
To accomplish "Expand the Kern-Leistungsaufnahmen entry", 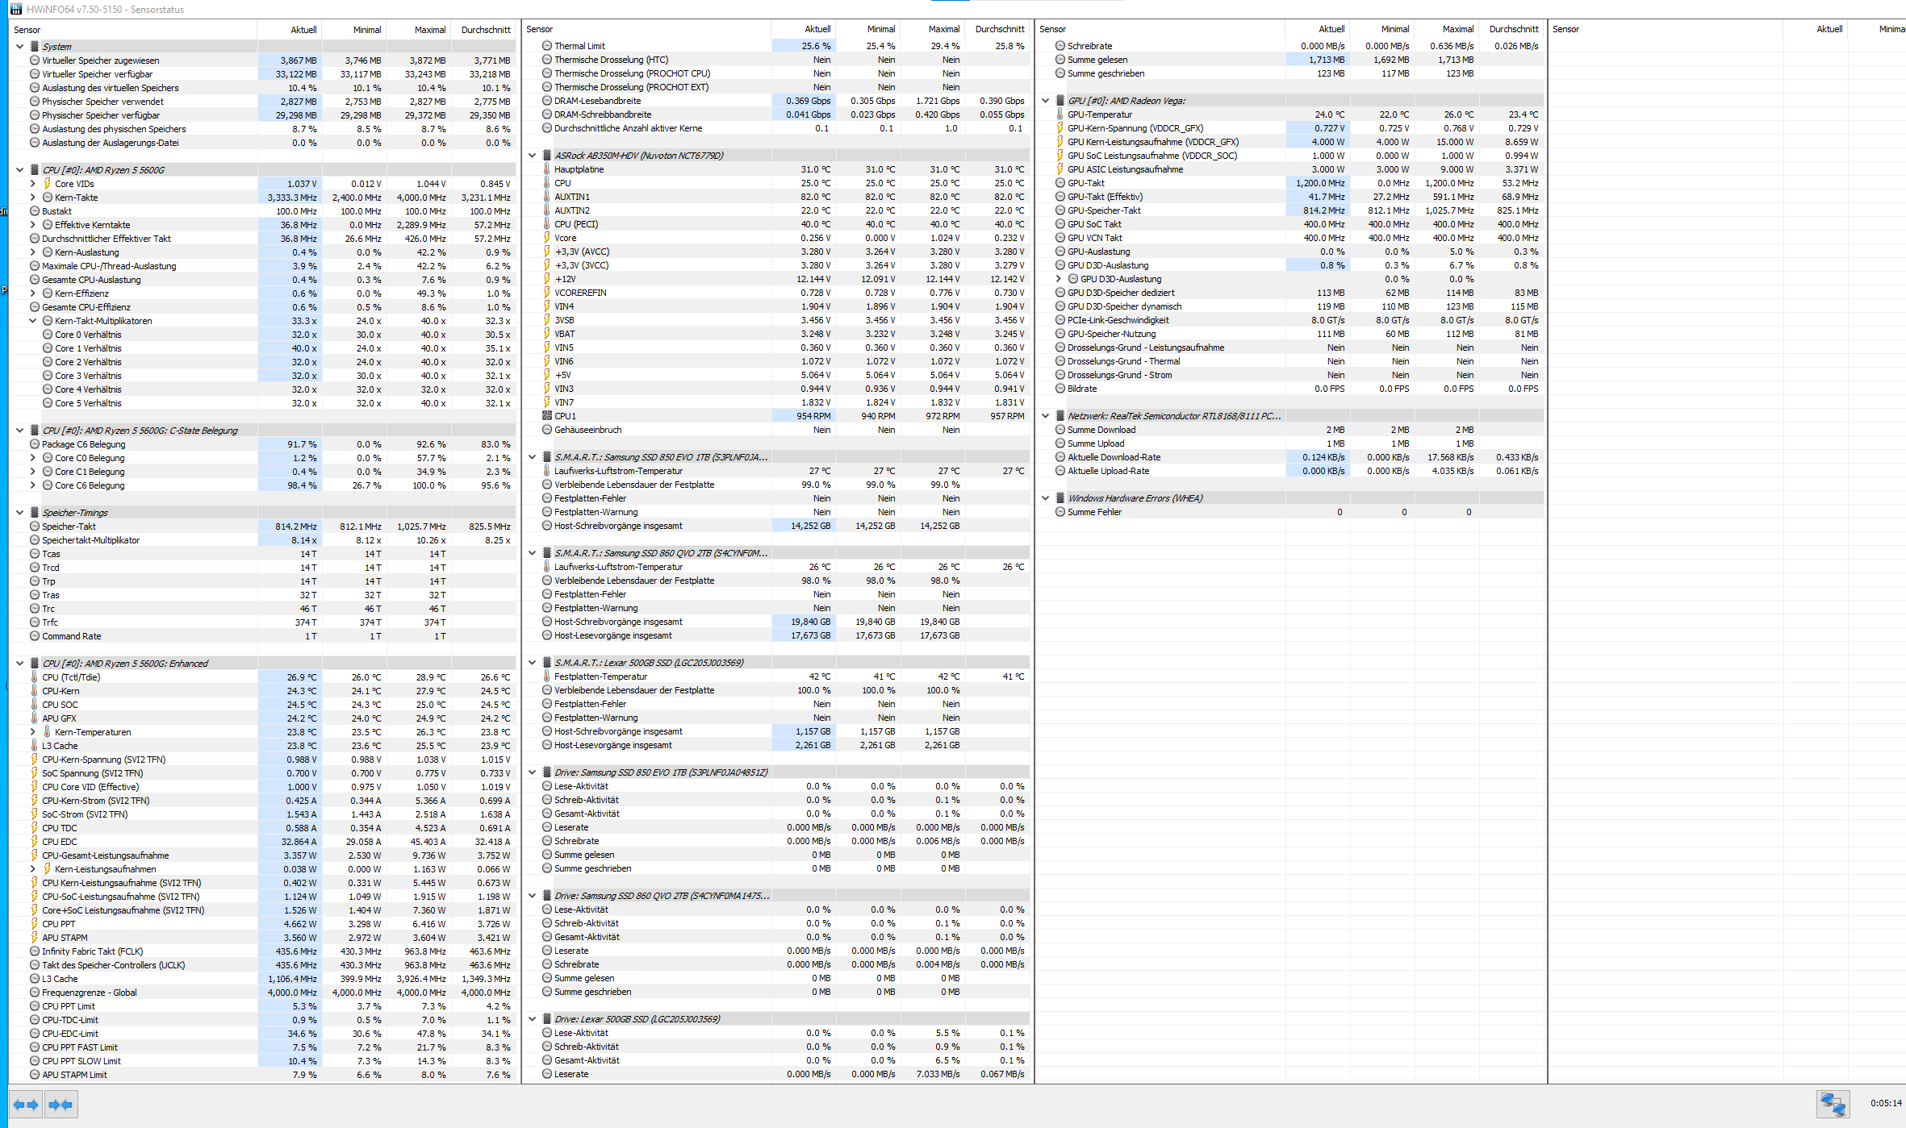I will 33,868.
